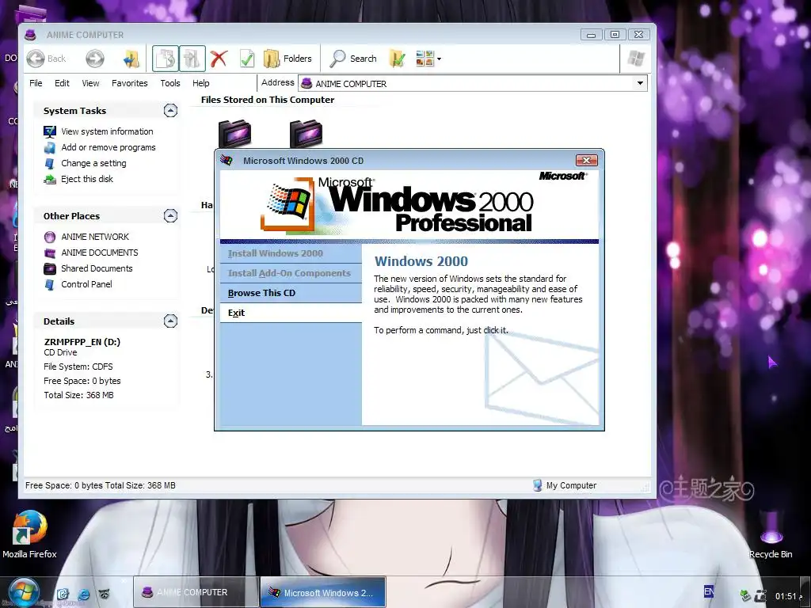
Task: Click Change a setting link
Action: click(x=93, y=163)
